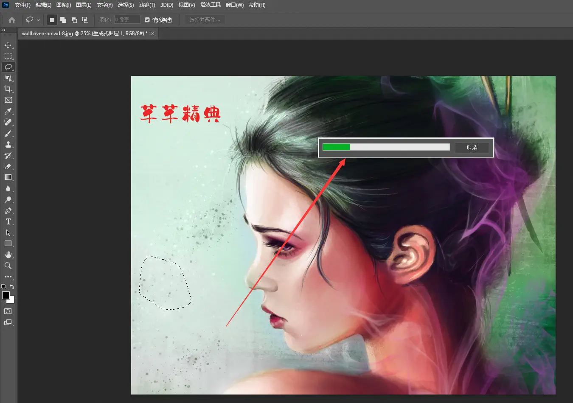This screenshot has height=403, width=573.
Task: Click 取消 to cancel progress
Action: [x=472, y=148]
